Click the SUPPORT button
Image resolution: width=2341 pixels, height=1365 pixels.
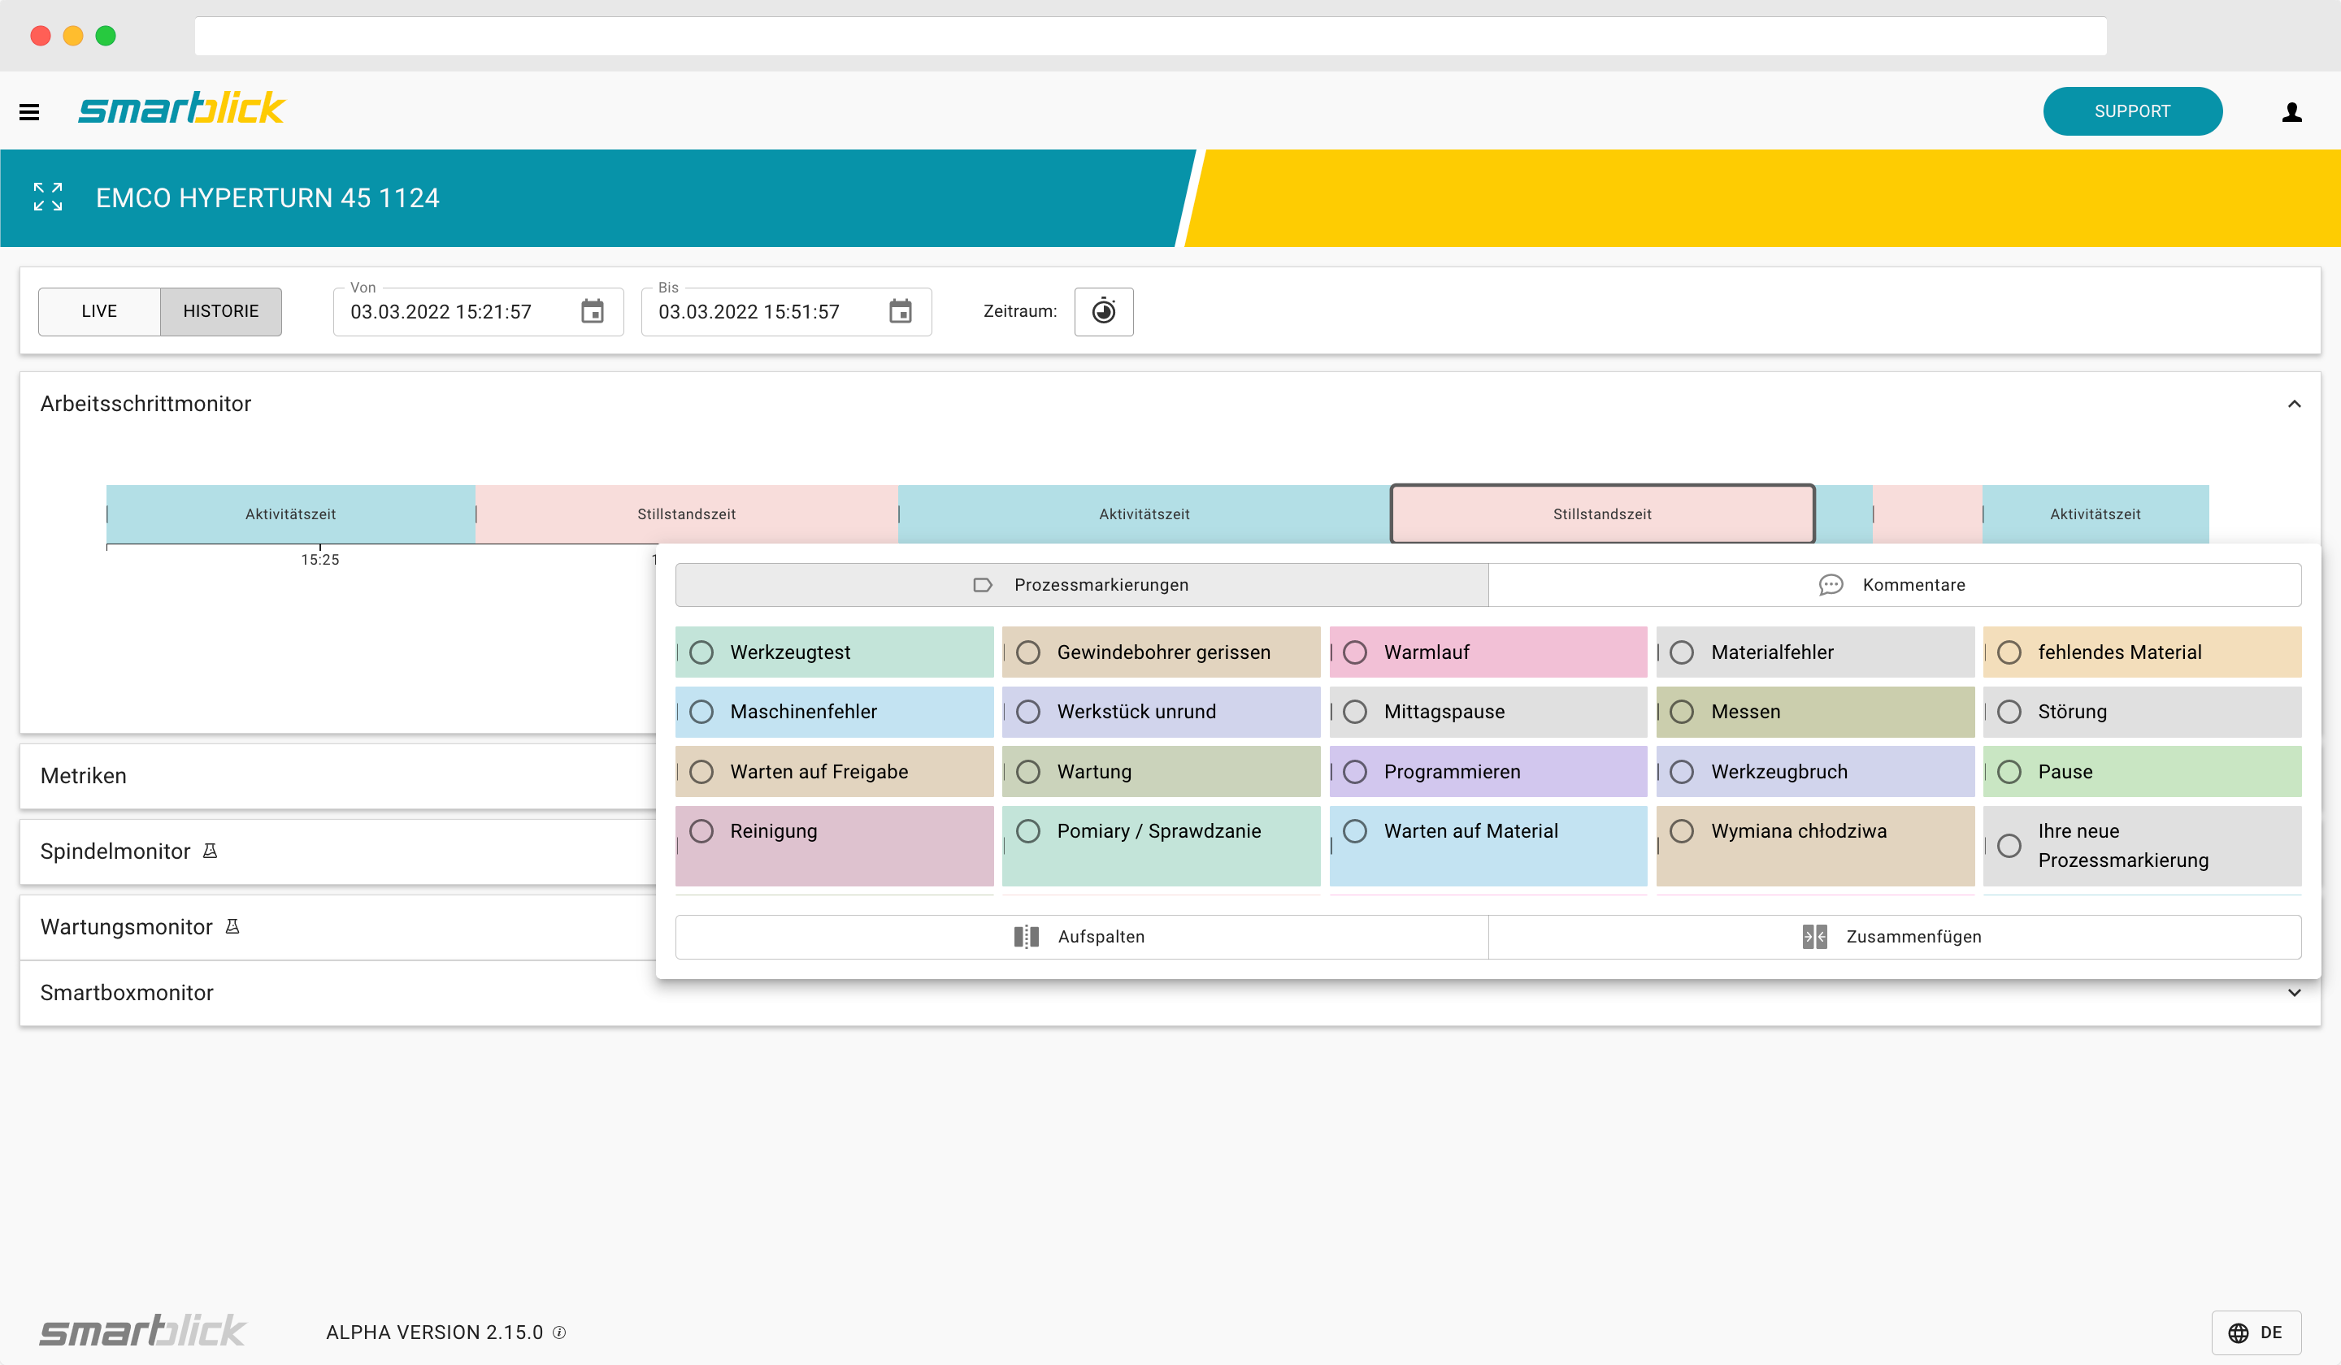tap(2132, 110)
